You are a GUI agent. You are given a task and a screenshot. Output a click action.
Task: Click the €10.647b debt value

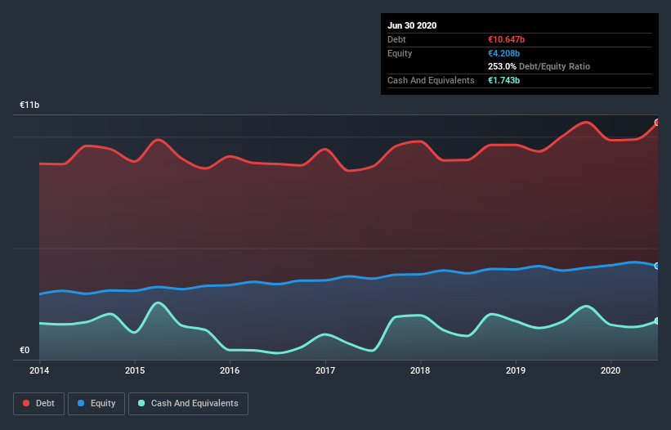tap(506, 39)
